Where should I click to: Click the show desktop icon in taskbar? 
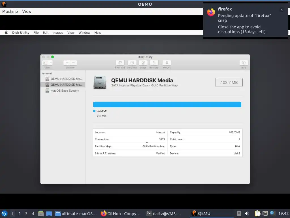point(49,213)
